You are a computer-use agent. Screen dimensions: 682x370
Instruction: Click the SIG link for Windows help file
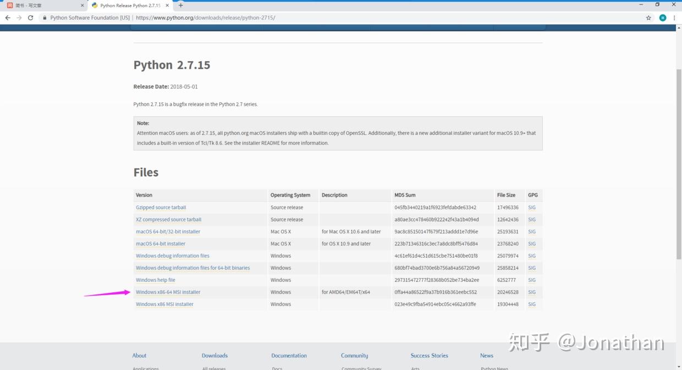[x=532, y=280]
